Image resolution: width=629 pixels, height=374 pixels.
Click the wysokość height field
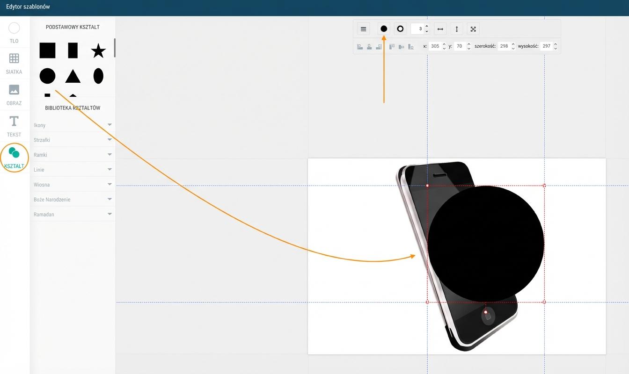[x=546, y=46]
